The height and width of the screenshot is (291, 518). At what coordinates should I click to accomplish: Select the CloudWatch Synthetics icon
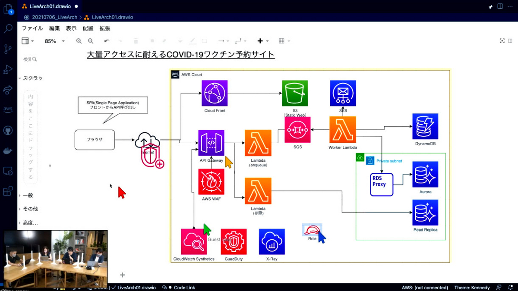[194, 242]
